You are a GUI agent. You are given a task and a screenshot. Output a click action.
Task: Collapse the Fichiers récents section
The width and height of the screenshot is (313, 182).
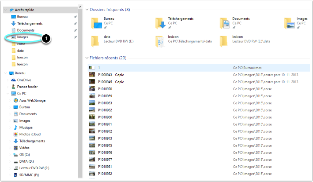coord(86,58)
